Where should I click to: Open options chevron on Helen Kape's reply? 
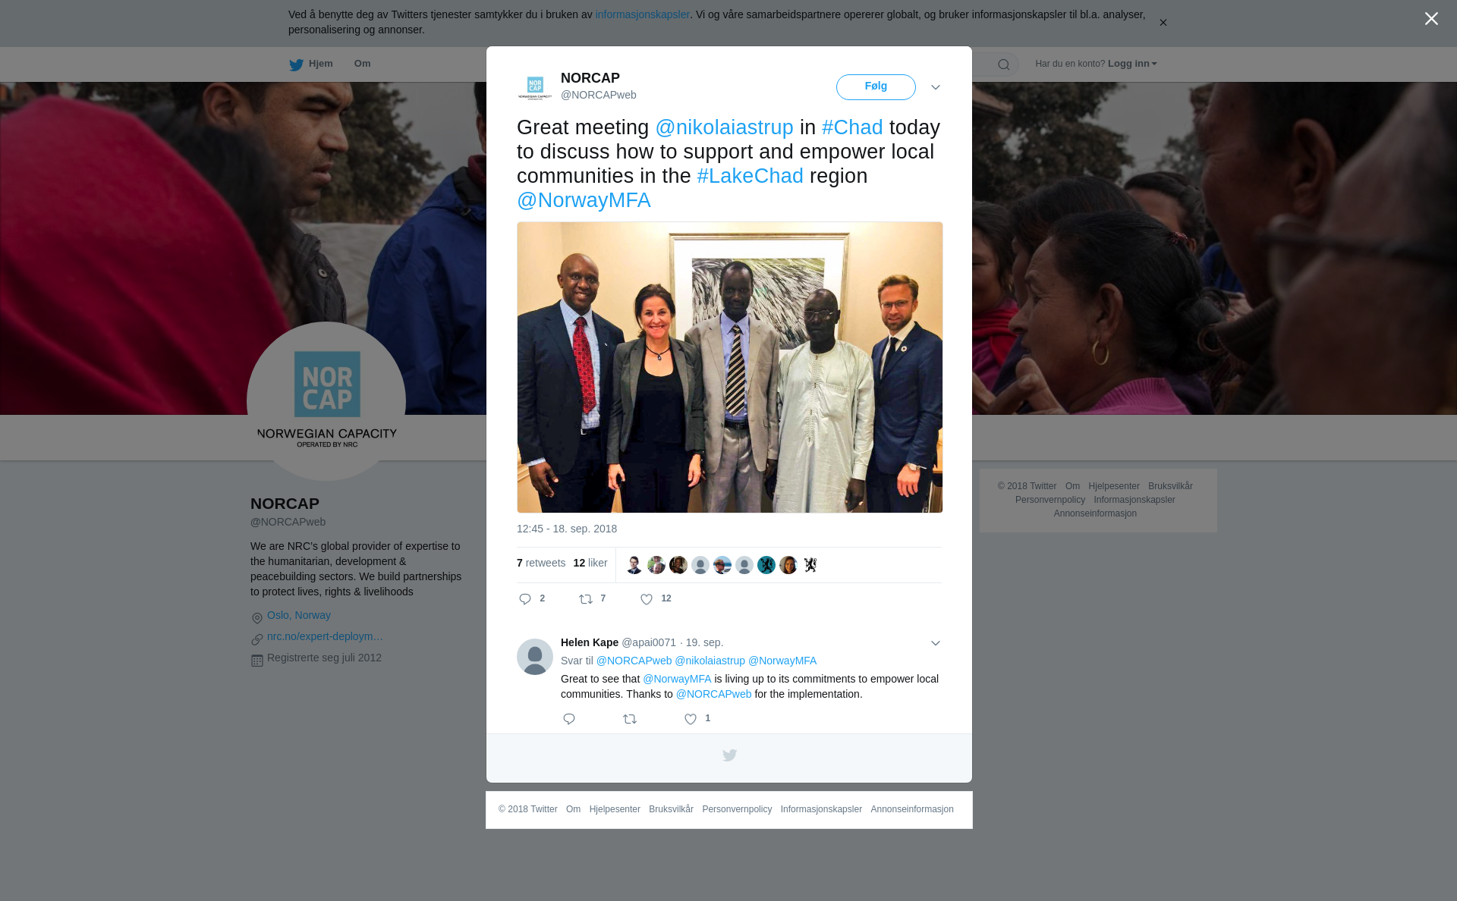tap(936, 643)
